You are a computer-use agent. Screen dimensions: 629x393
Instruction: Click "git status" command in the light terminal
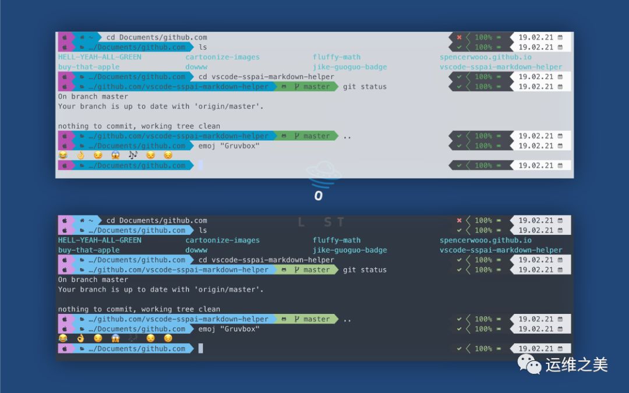click(x=365, y=87)
